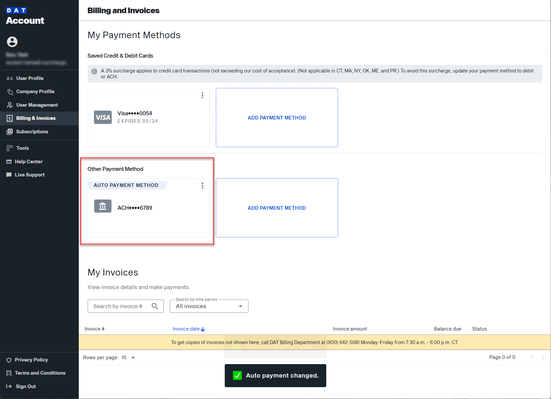Click the Visa card logo

pyautogui.click(x=103, y=117)
